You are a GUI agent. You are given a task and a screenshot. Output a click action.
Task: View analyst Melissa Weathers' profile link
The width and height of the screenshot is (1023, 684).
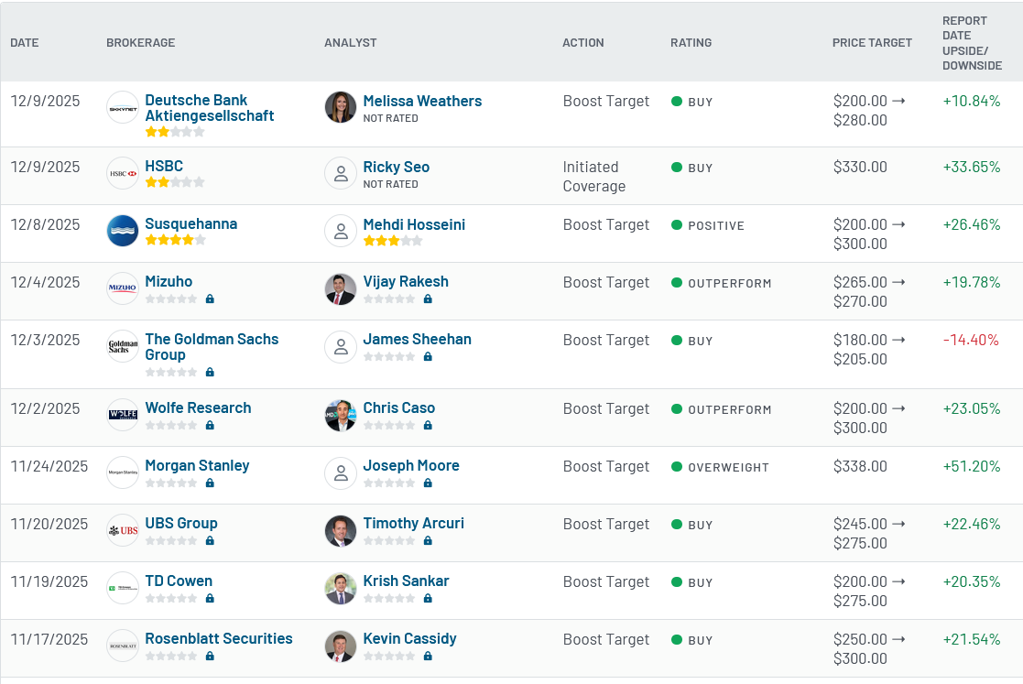click(x=422, y=101)
